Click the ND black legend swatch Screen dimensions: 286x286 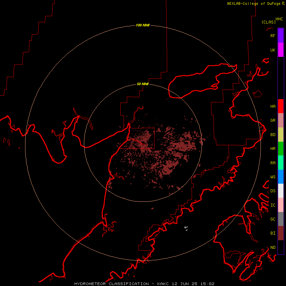281,247
